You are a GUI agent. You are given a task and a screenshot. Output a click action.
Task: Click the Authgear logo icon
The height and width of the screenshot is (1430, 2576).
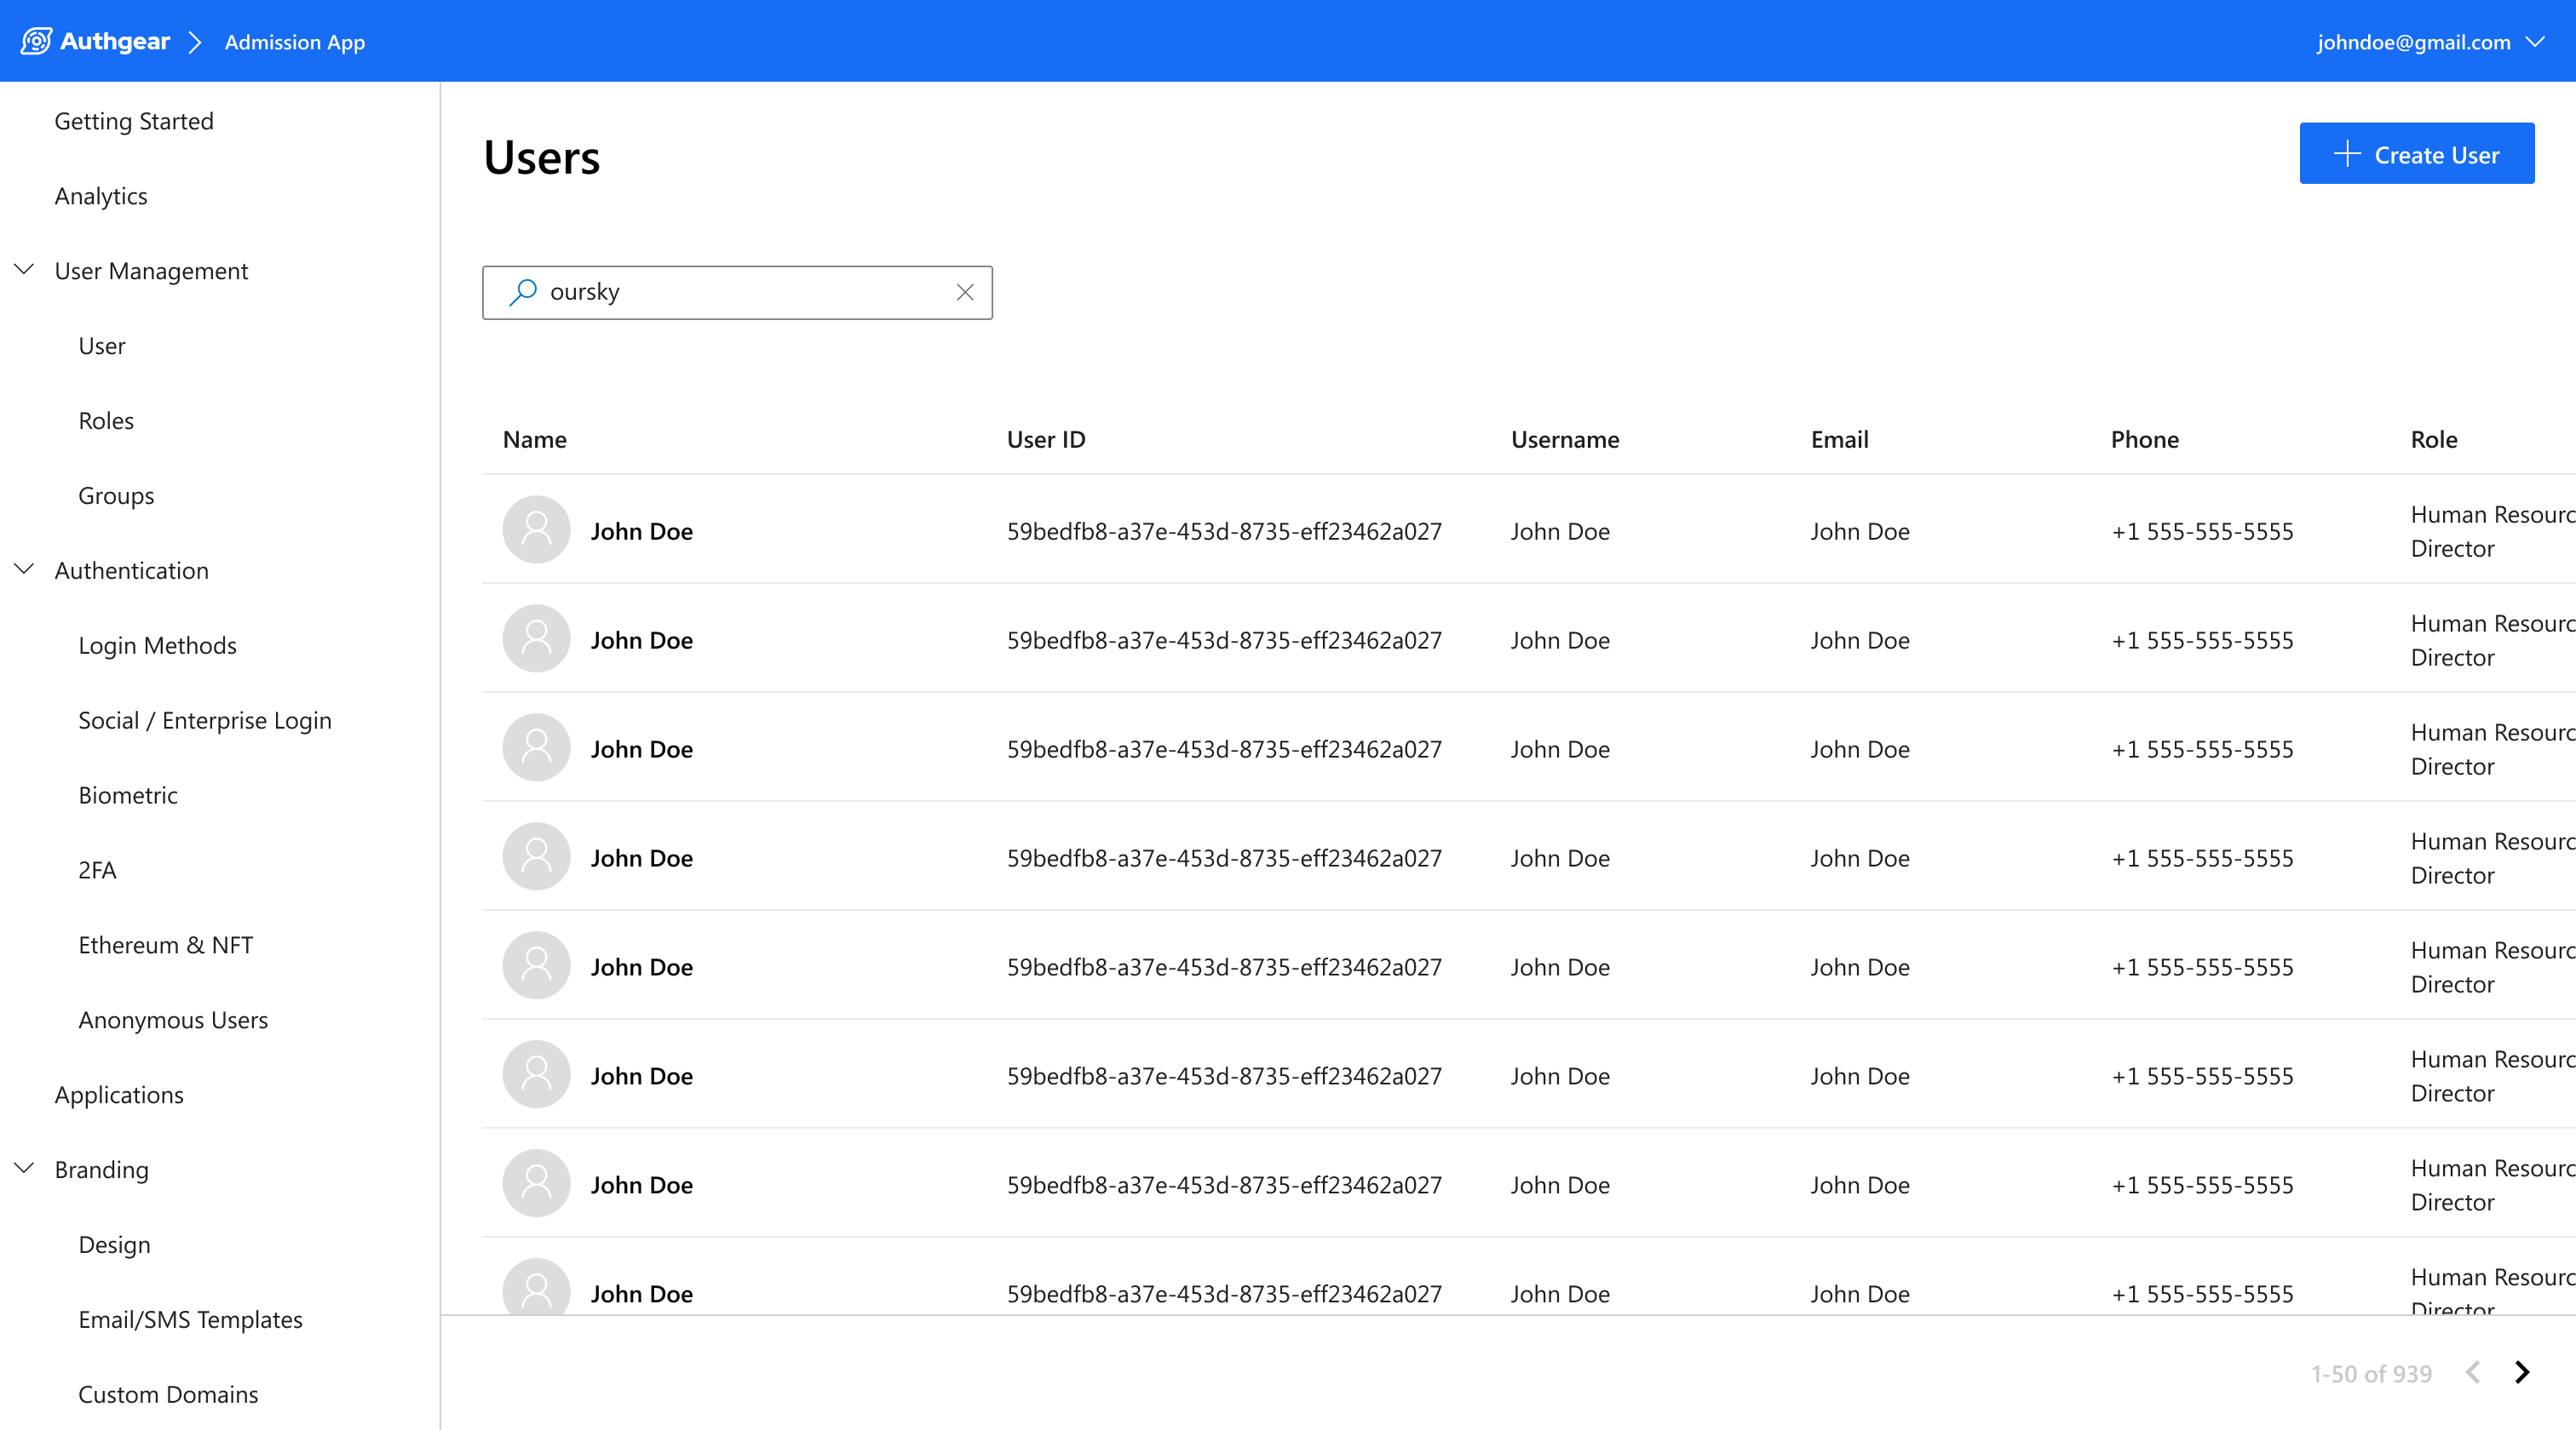(x=36, y=42)
